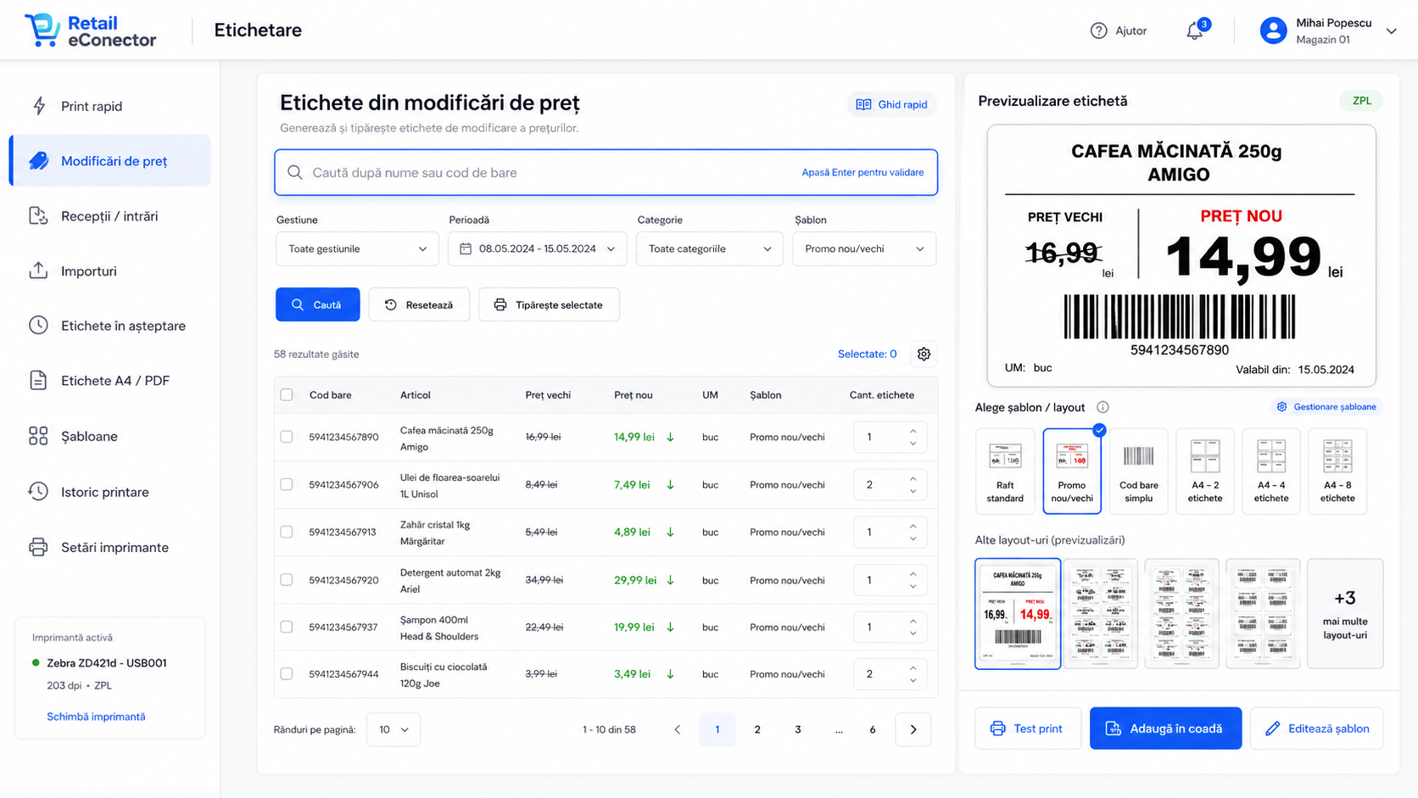Open Istoric printare in sidebar

110,492
